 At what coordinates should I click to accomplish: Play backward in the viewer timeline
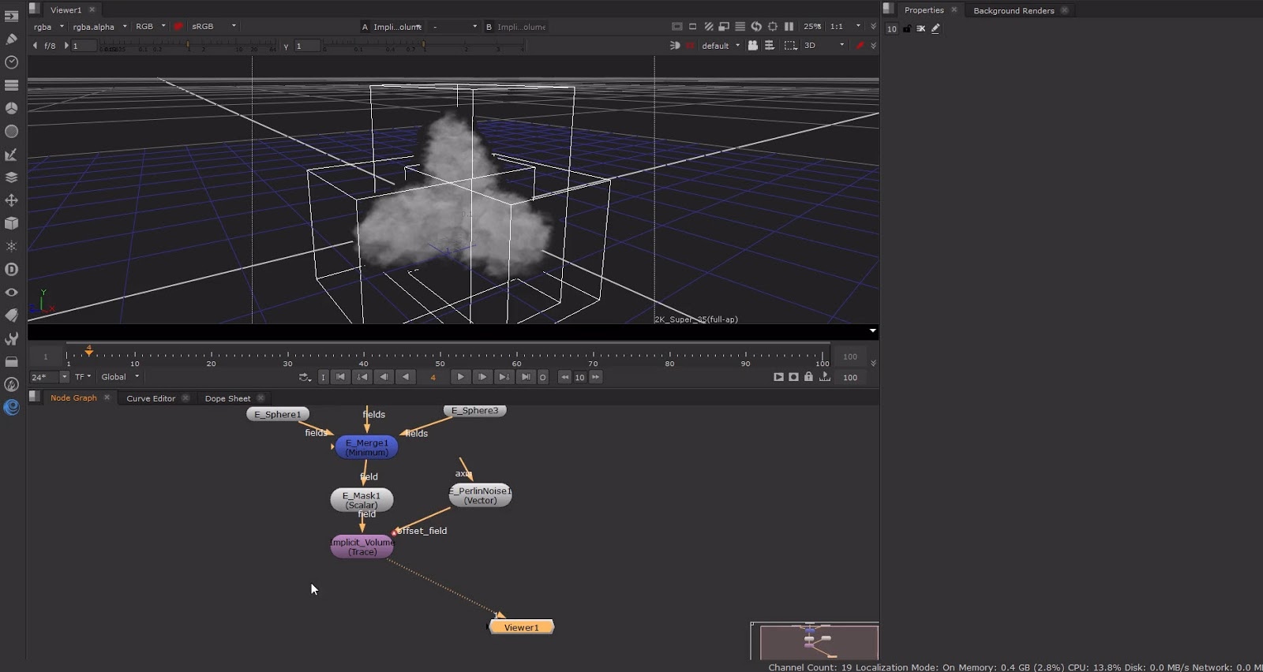coord(406,377)
